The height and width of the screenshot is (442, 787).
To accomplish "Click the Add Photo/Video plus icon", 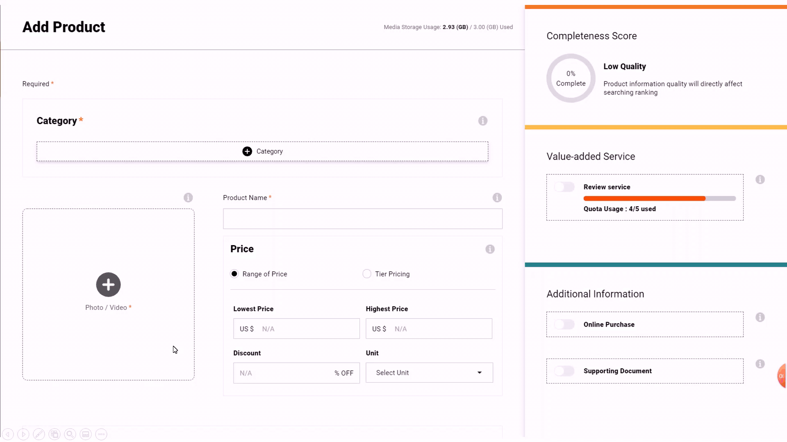I will (108, 284).
